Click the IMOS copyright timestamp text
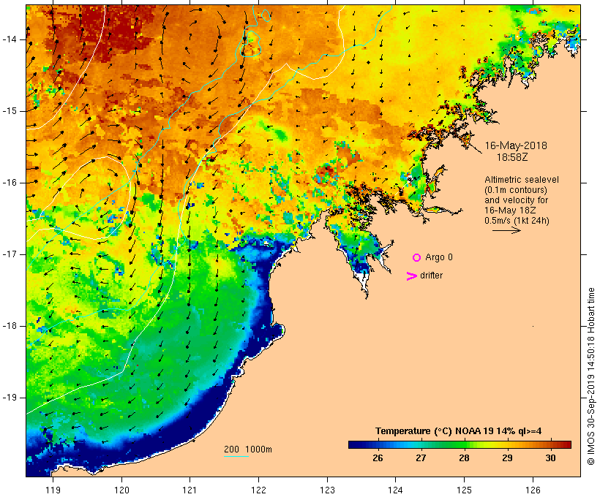Screen dimensions: 600x497 (590, 376)
